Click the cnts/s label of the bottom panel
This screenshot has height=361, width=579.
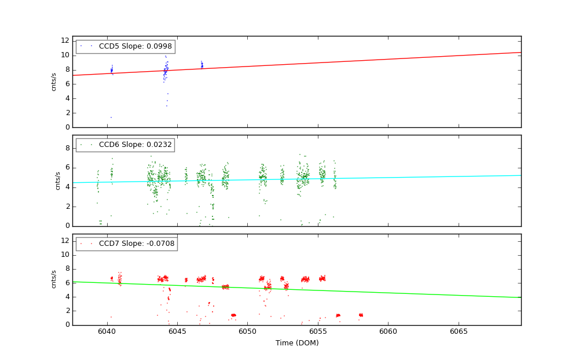54,279
